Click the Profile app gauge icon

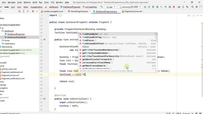(166, 7)
